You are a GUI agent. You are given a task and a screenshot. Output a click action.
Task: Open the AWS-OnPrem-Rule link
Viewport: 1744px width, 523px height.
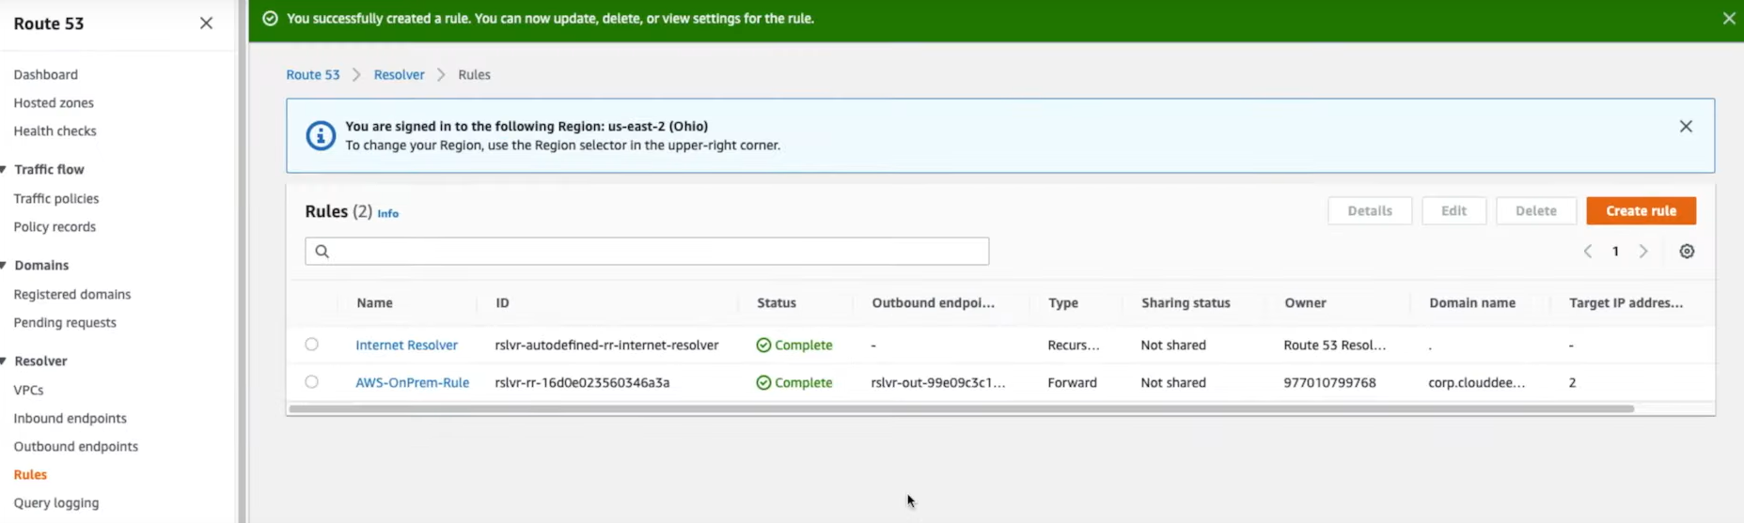point(412,382)
